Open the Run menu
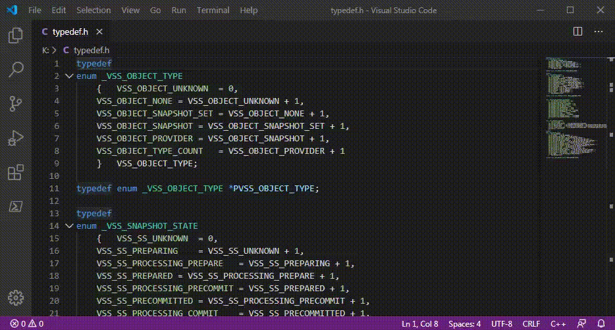This screenshot has height=330, width=615. click(x=179, y=10)
